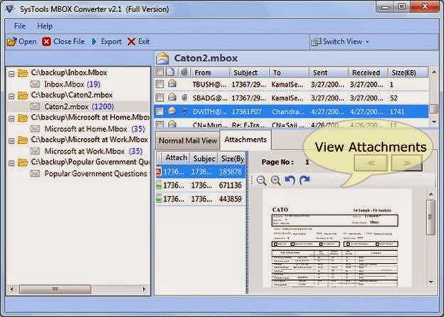Sort mail list by To column
The width and height of the screenshot is (444, 317).
pos(289,73)
